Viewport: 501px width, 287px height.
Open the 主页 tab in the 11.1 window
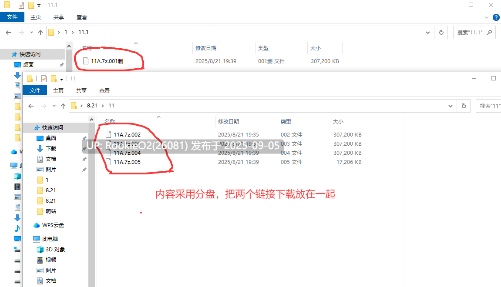coord(35,17)
